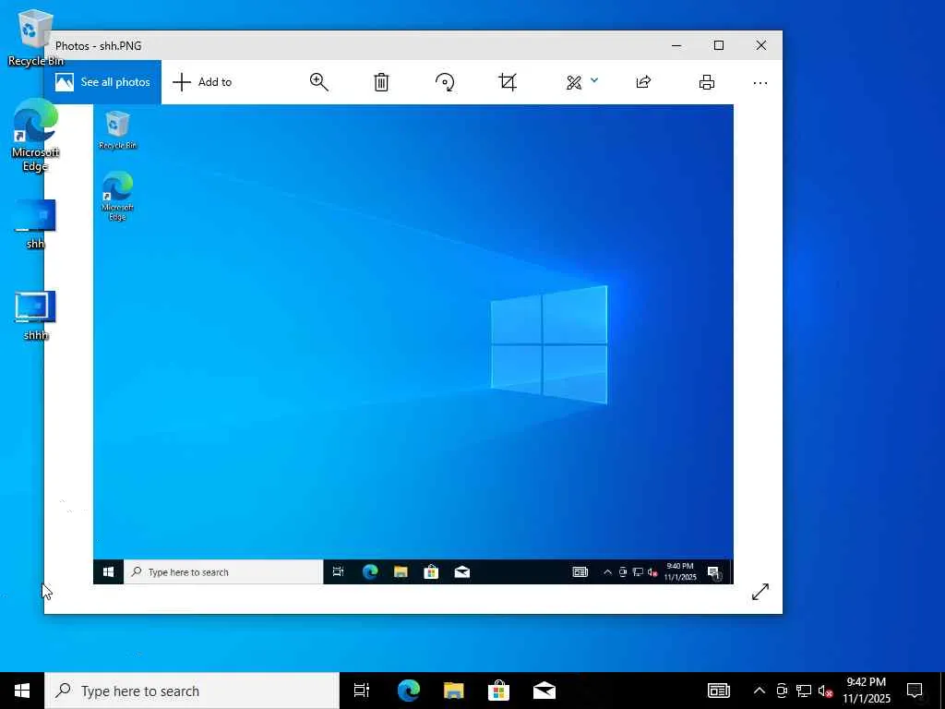Viewport: 945px width, 709px height.
Task: Launch Microsoft Edge from the taskbar
Action: click(409, 691)
